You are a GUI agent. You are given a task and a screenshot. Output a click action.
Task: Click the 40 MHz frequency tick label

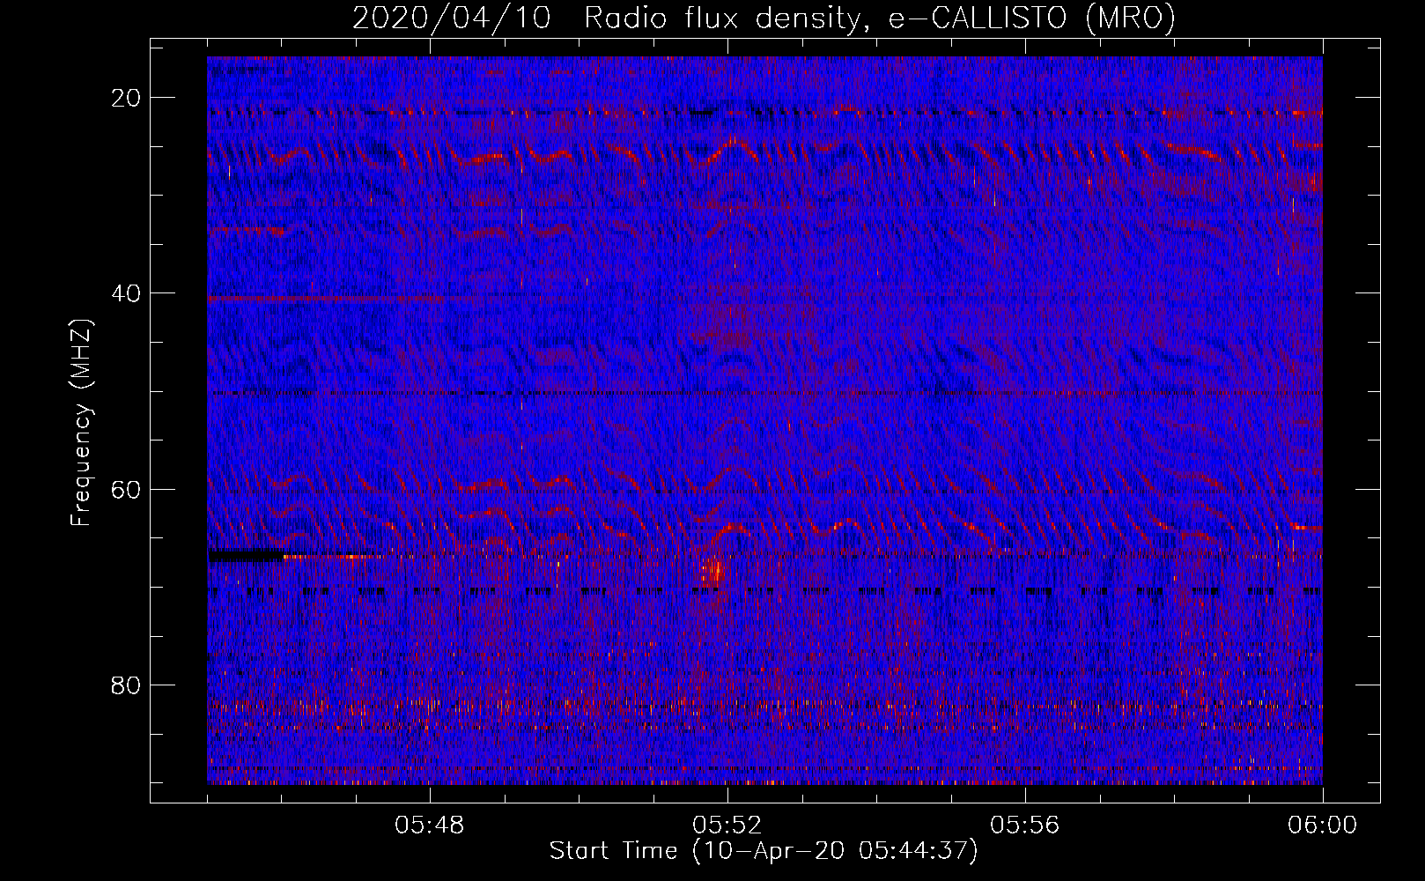click(x=127, y=293)
